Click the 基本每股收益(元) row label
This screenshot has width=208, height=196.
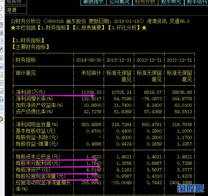[36, 131]
